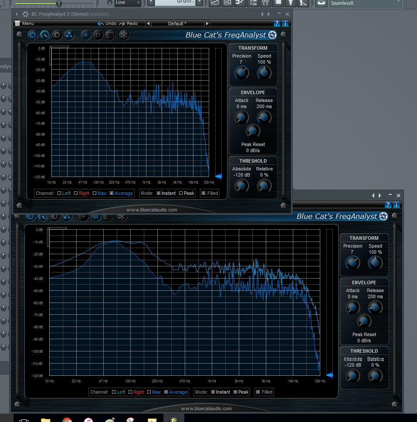Disable Peak mode checkbox in bottom FreqAnalyst
This screenshot has height=422, width=417.
235,392
